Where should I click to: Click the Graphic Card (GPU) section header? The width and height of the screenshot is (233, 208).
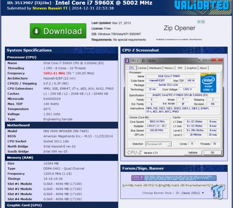click(62, 205)
